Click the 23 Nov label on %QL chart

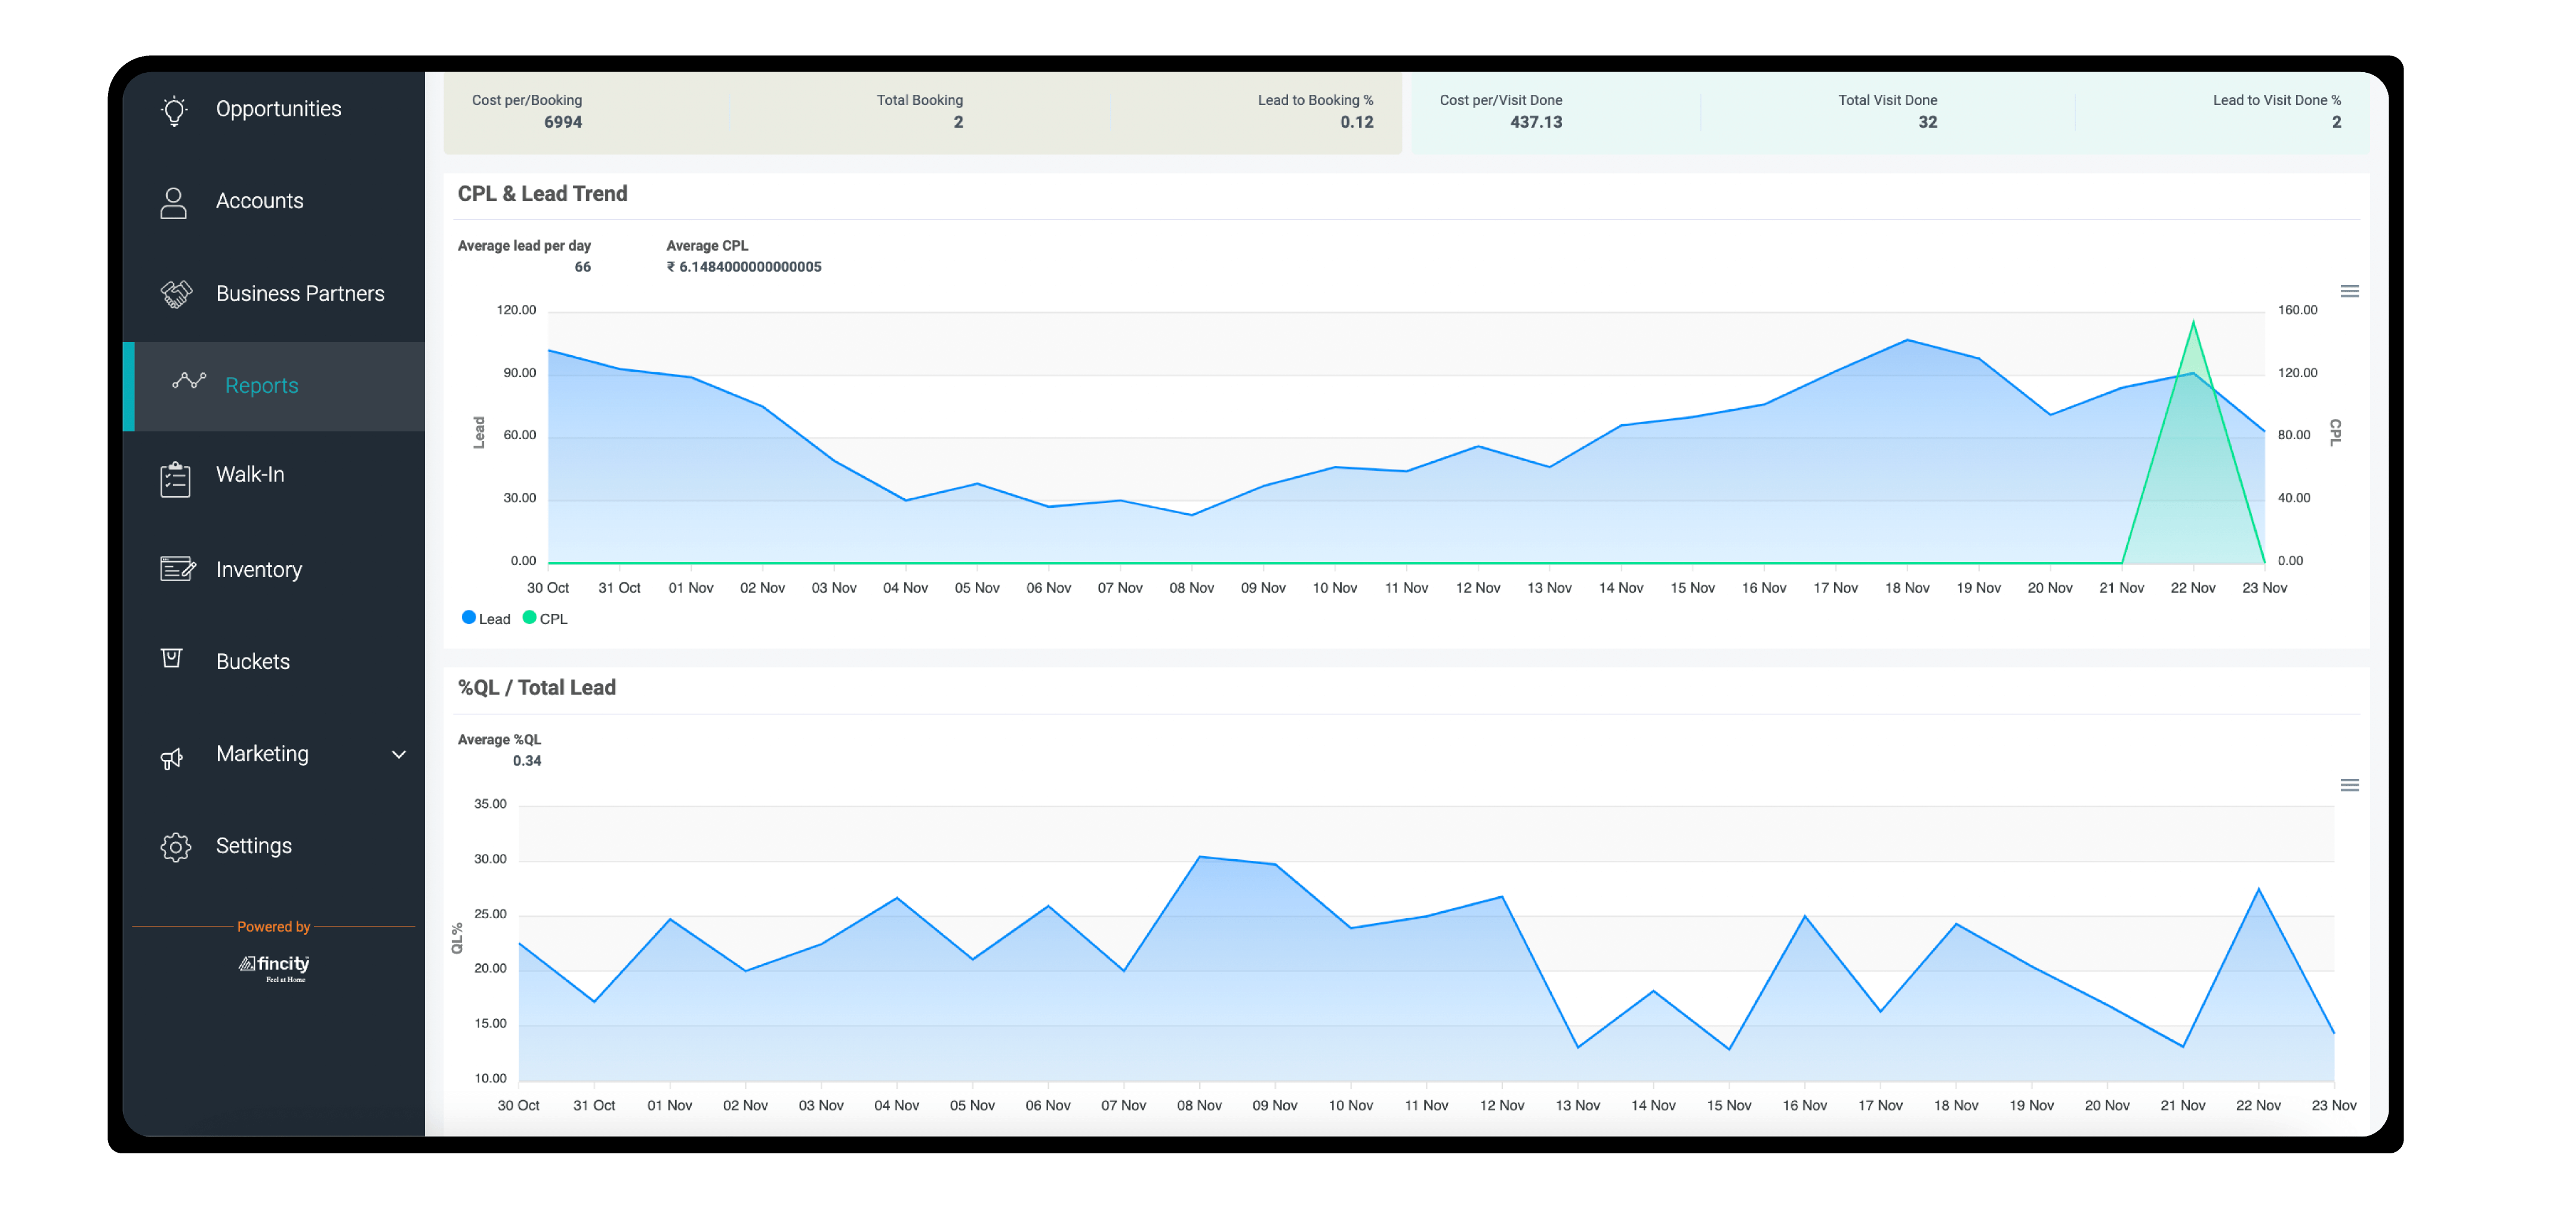(x=2334, y=1106)
